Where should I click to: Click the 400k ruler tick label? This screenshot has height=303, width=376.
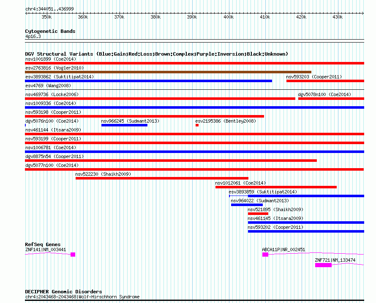coord(229,17)
